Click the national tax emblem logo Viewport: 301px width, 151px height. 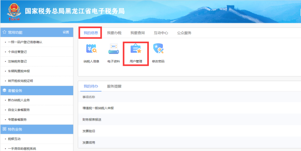(x=14, y=11)
